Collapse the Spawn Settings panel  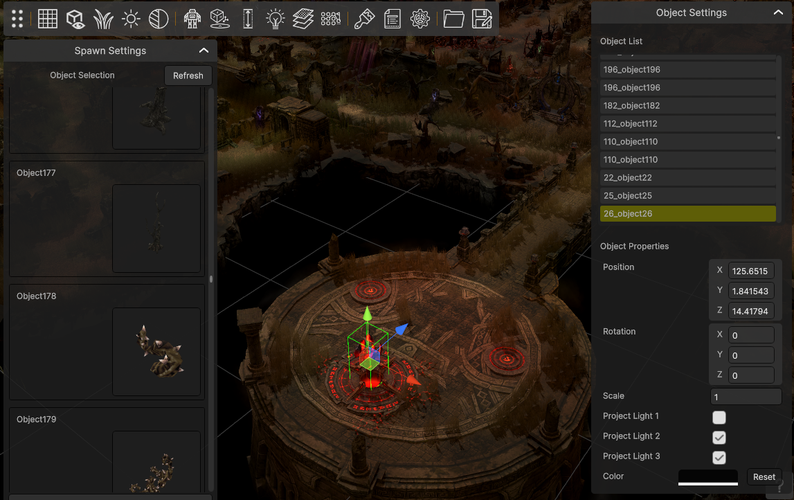pos(204,50)
